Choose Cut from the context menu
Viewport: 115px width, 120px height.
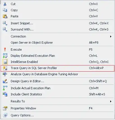(x=58, y=4)
